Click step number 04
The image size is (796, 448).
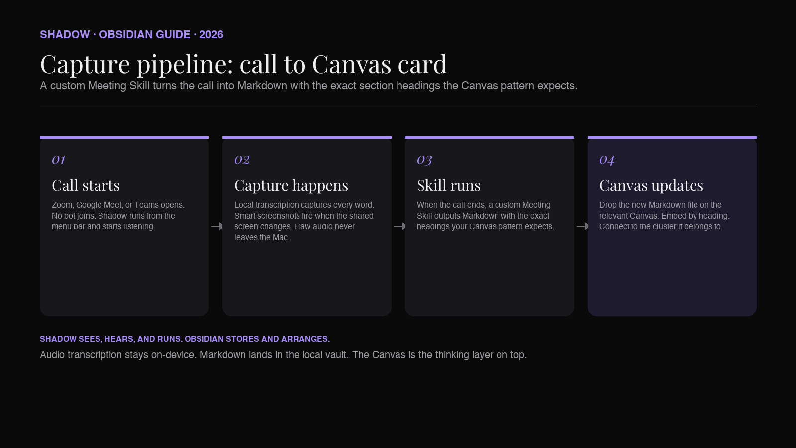tap(607, 160)
